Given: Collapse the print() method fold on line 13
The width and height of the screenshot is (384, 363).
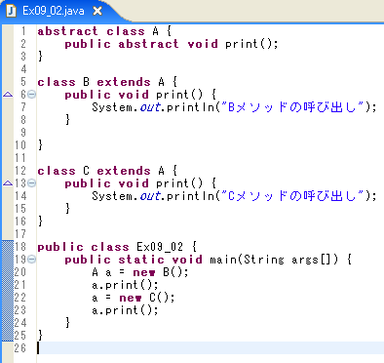Looking at the screenshot, I should coord(31,183).
